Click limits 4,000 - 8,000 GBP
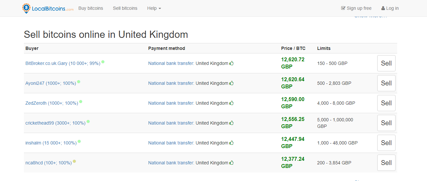427x181 pixels. click(336, 103)
